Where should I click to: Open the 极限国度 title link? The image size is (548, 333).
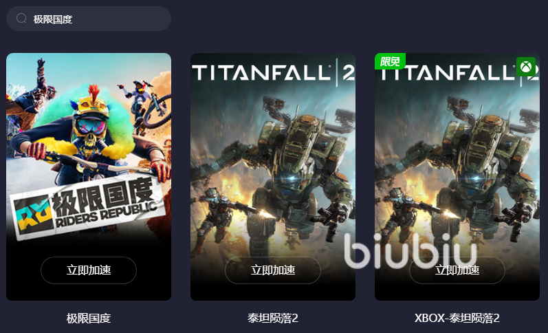(x=89, y=318)
